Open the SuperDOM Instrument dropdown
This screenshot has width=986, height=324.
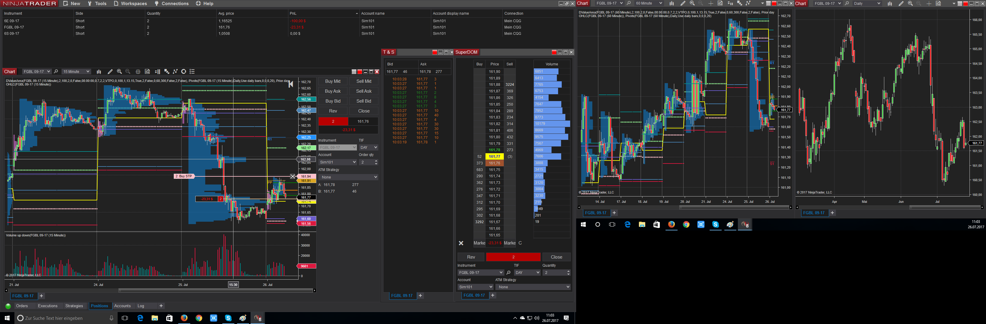480,273
